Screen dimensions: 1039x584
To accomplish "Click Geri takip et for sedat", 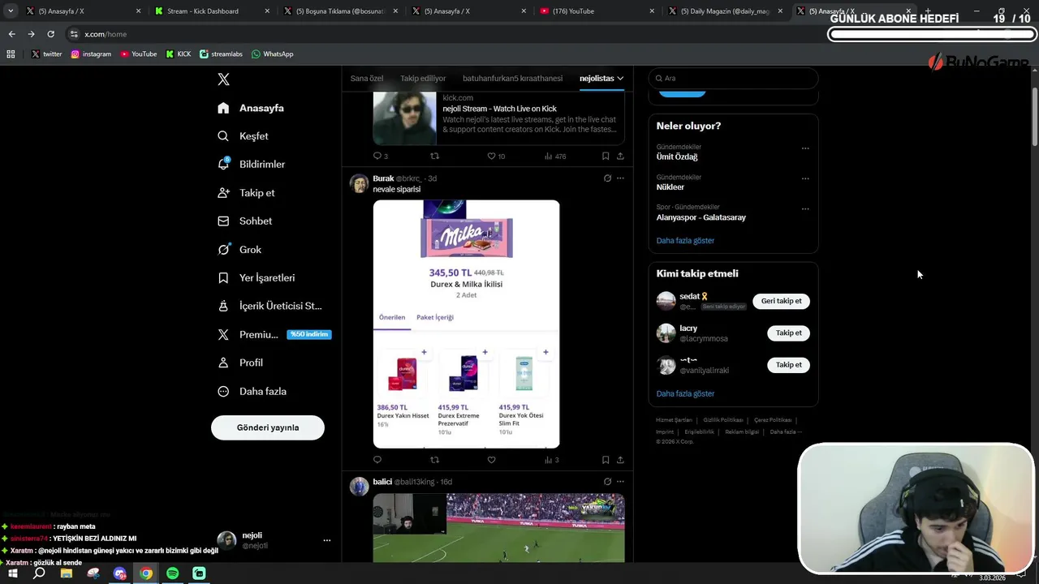I will tap(782, 301).
